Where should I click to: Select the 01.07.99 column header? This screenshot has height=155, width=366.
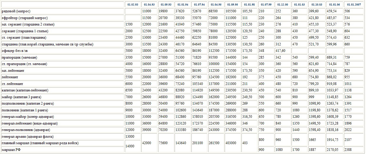[266, 5]
